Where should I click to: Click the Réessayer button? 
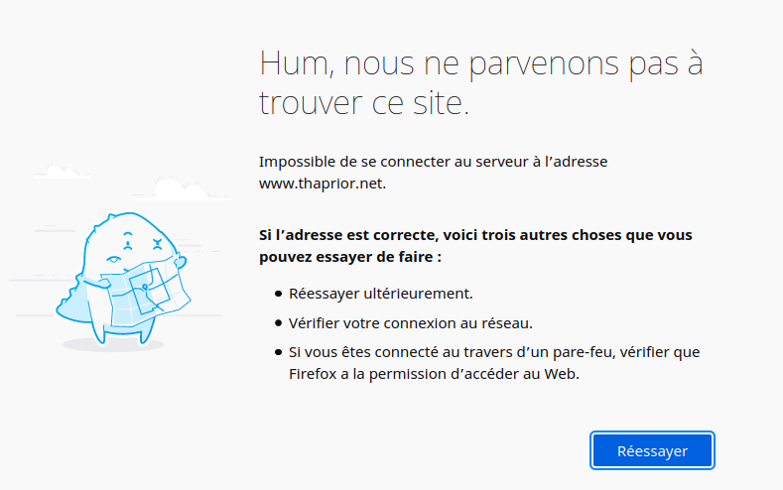point(652,450)
